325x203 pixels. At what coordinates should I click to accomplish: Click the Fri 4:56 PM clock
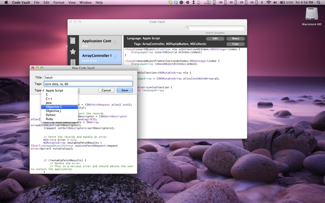pyautogui.click(x=304, y=2)
